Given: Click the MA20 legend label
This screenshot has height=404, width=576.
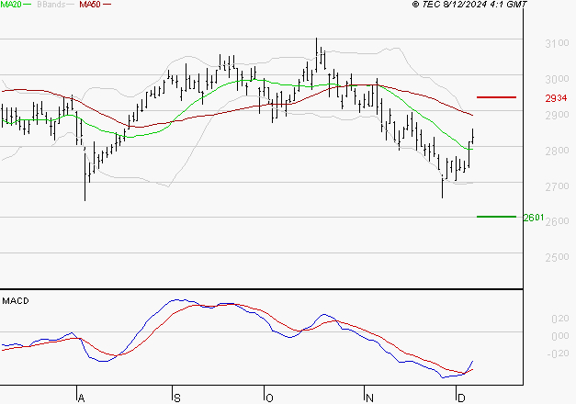Looking at the screenshot, I should [11, 5].
